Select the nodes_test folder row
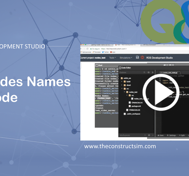189x176 pixels. point(132,92)
